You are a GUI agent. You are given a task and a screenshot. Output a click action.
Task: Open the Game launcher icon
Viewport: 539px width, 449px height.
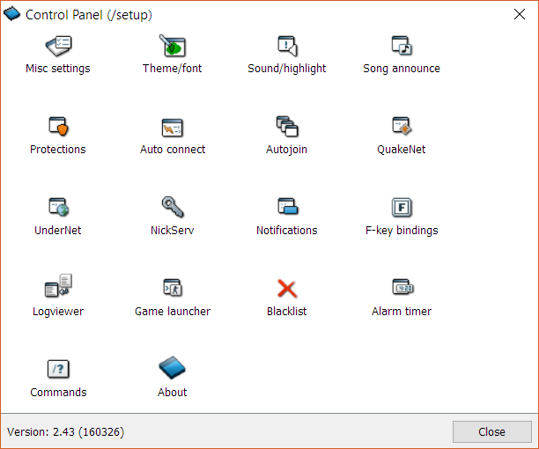point(173,288)
